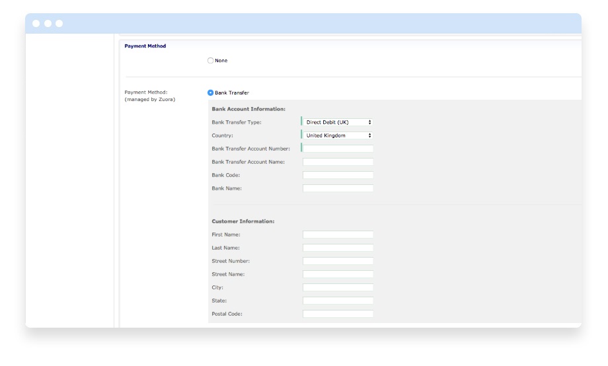The image size is (608, 366).
Task: Click into the City text field
Action: pos(338,287)
